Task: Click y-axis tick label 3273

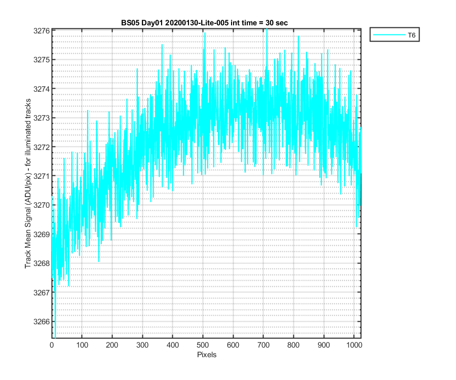Action: [42, 118]
